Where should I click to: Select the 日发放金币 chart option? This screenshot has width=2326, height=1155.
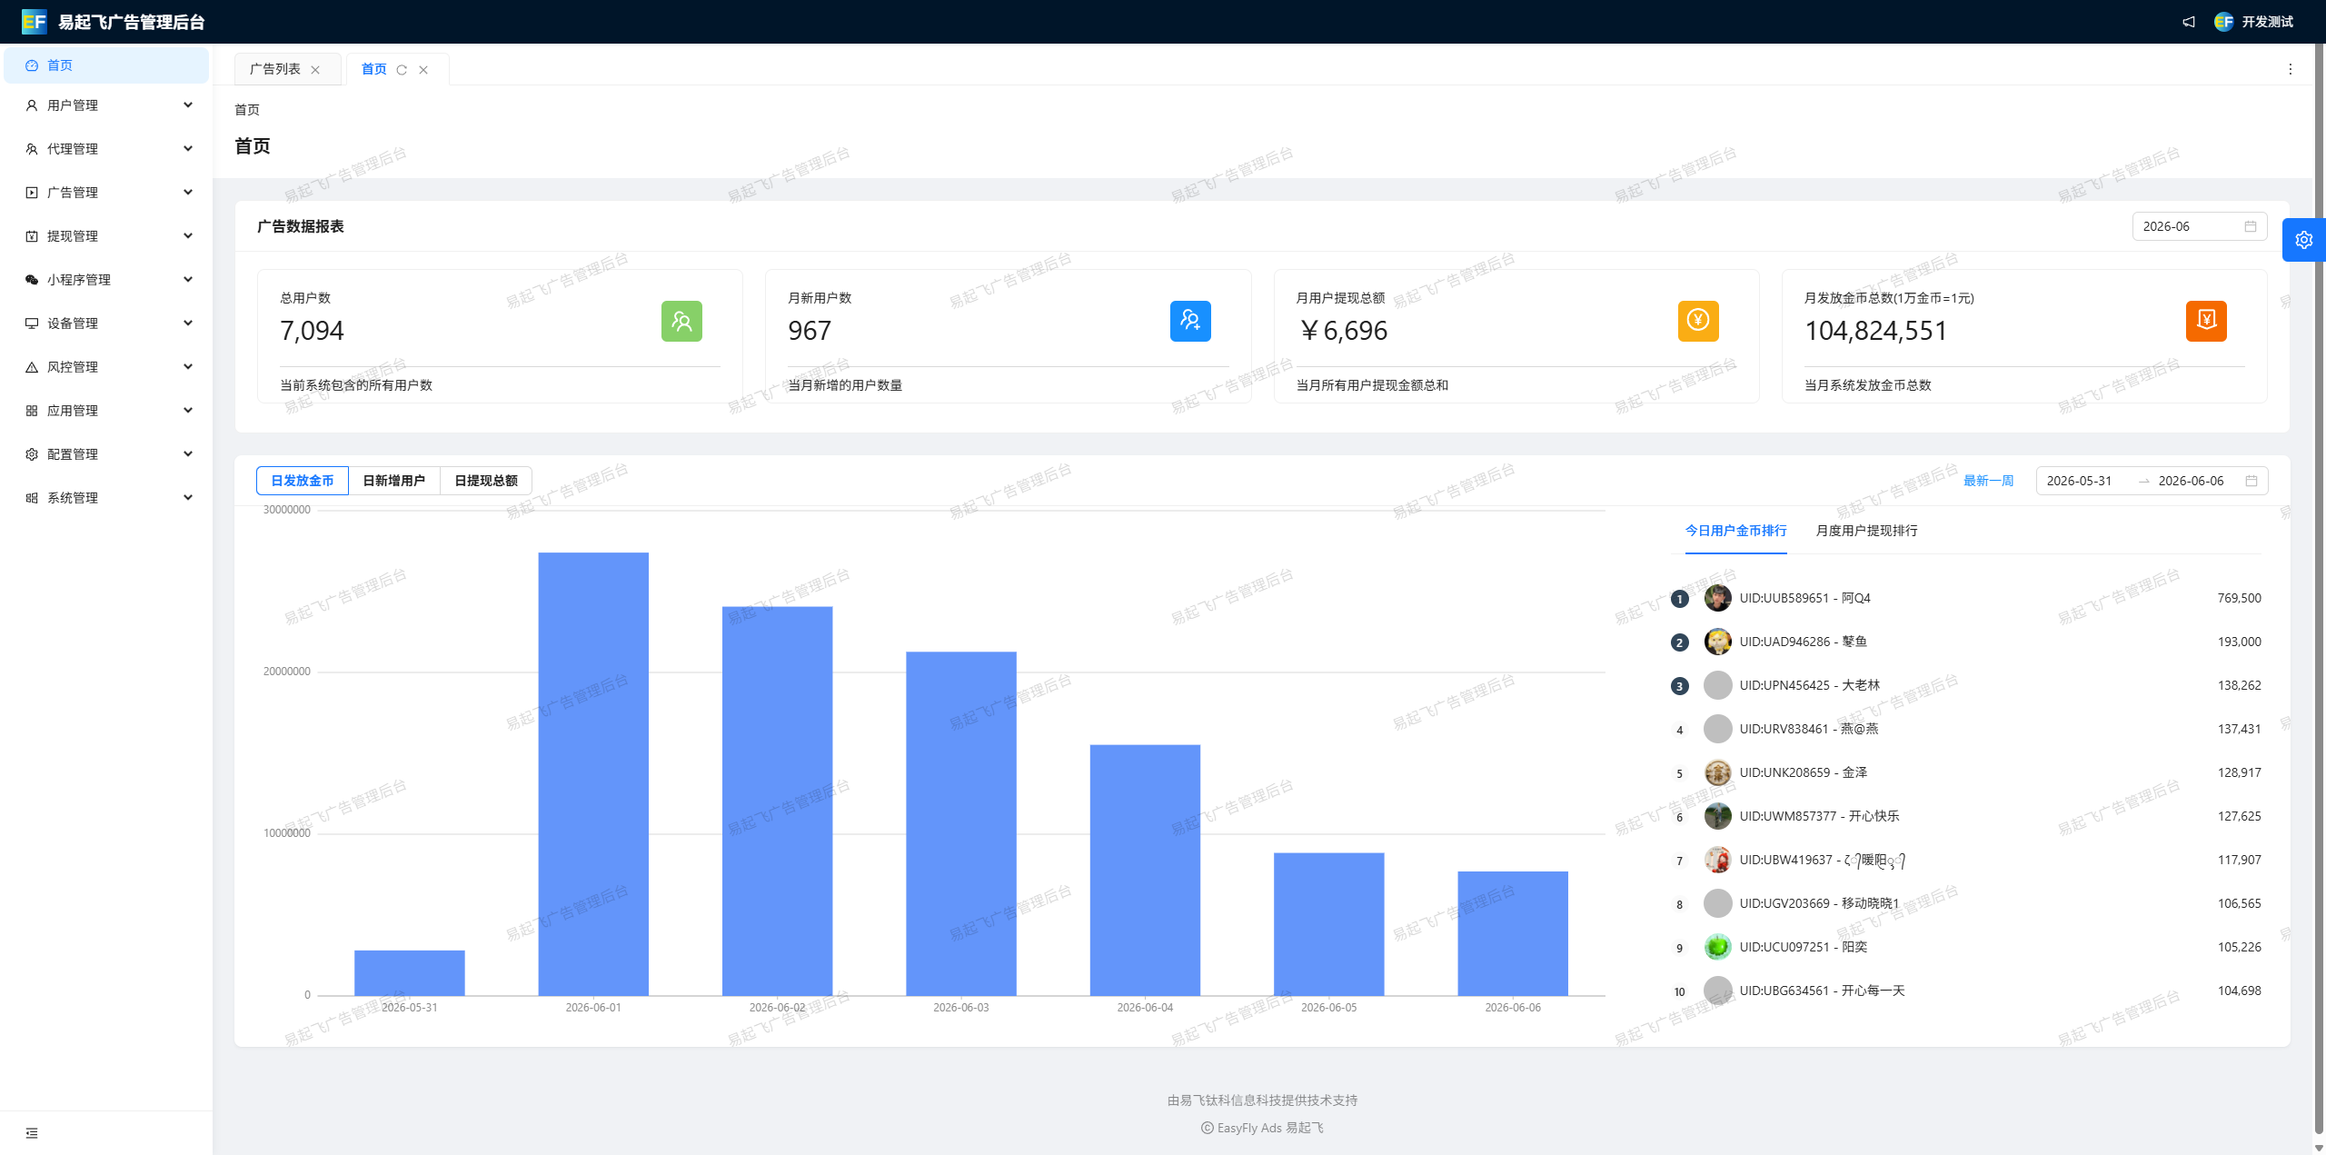pos(303,481)
